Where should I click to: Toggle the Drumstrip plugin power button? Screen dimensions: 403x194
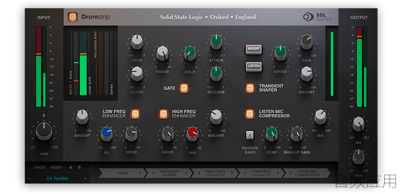point(73,17)
